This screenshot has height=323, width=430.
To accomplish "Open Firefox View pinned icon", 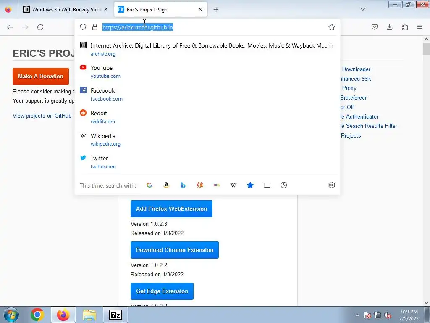I will tap(8, 9).
